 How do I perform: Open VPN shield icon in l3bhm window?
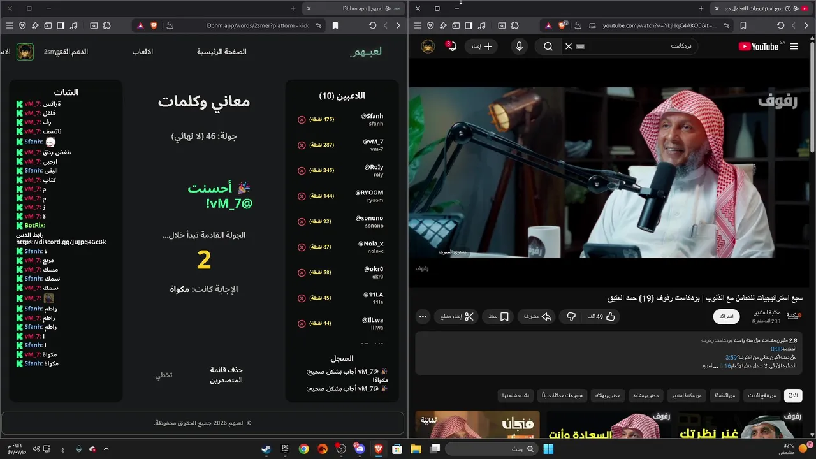click(22, 25)
